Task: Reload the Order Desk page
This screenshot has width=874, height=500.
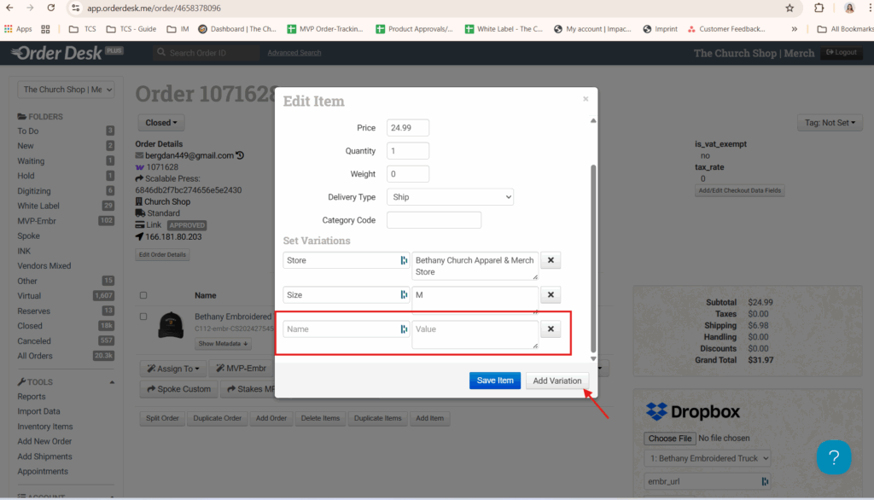Action: 51,8
